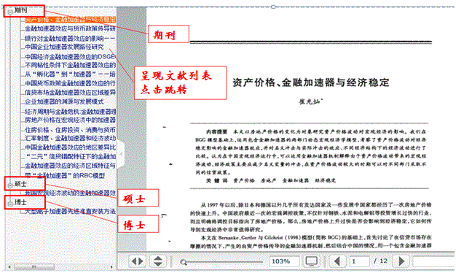456x273 pixels.
Task: Collapse the 期刊 tree node
Action: tap(10, 12)
